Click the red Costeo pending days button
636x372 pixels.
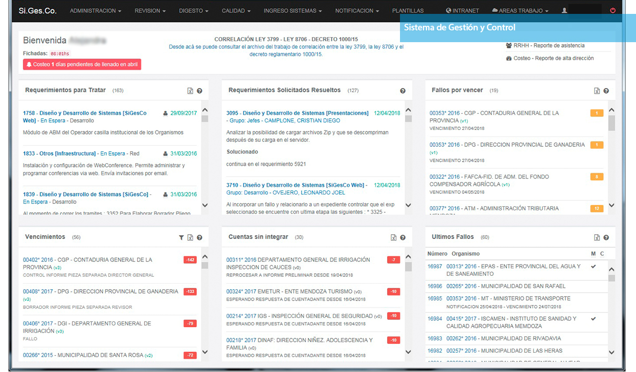point(82,64)
